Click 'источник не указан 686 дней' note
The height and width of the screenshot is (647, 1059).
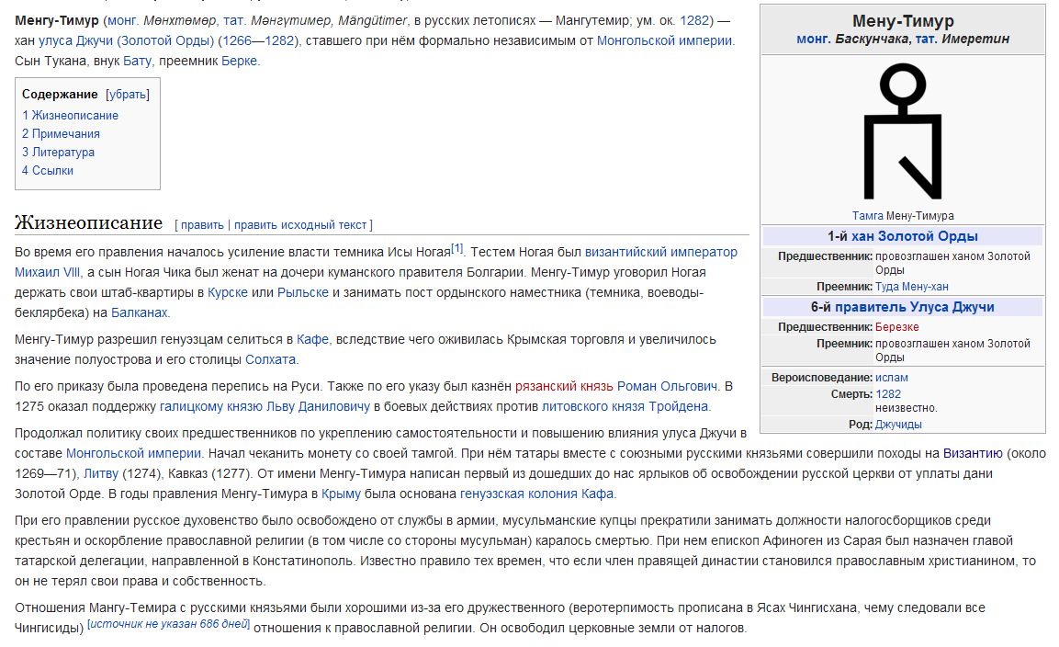click(x=169, y=625)
